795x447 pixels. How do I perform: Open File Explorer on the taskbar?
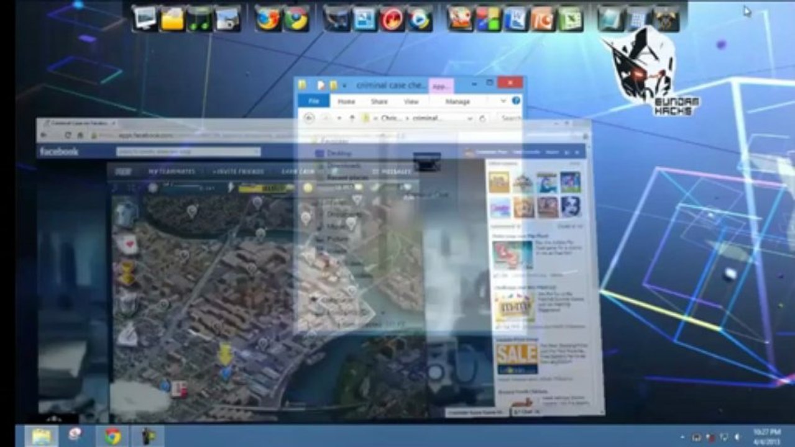[x=42, y=436]
